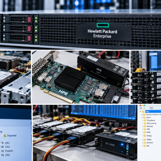Expand the etc folder arrow

(143, 146)
